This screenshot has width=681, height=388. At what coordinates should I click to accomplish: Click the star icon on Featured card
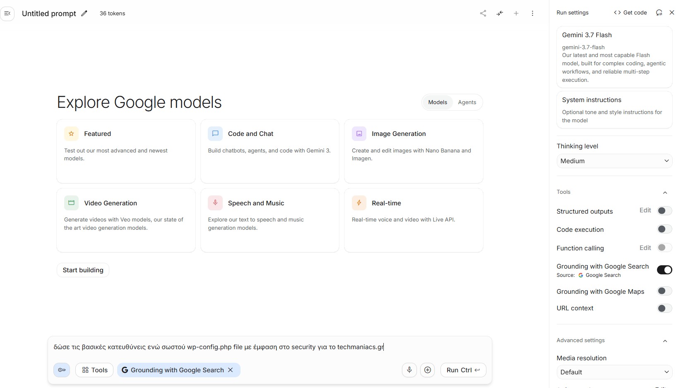coord(71,134)
